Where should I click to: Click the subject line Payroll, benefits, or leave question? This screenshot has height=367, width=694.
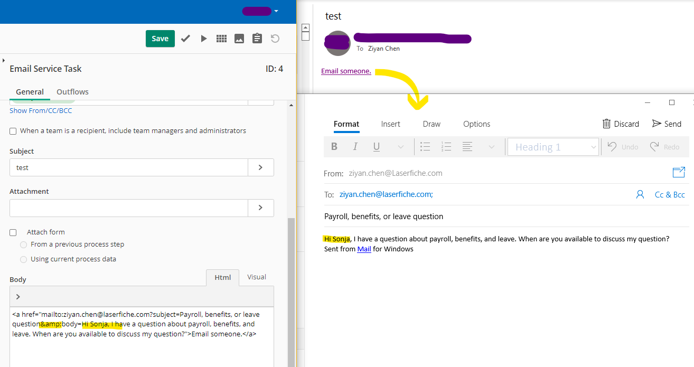point(383,217)
